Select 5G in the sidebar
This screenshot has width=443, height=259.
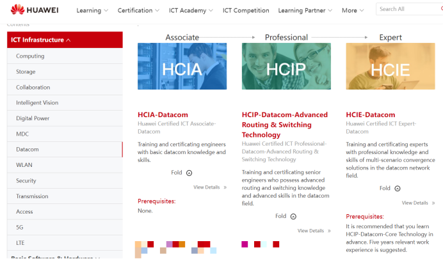[65, 227]
